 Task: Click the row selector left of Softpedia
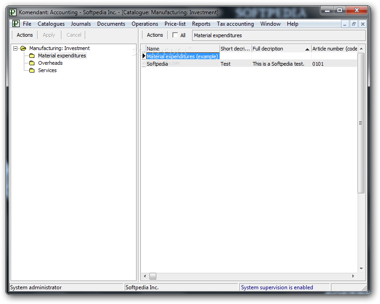pyautogui.click(x=144, y=64)
